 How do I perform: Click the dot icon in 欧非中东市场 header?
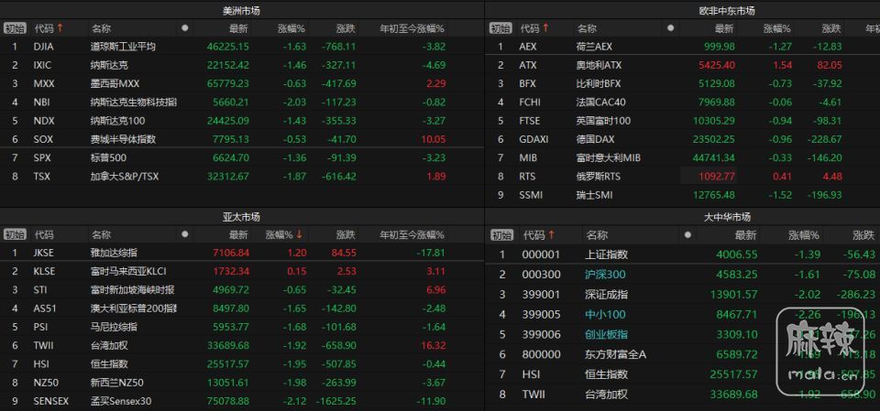(x=669, y=29)
